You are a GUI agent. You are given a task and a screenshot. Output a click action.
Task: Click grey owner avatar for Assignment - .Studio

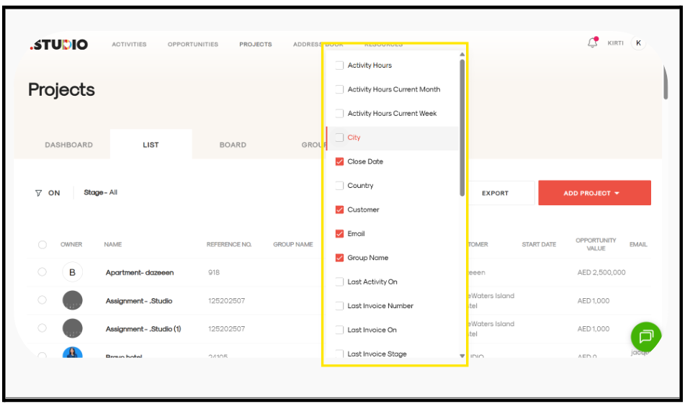(x=72, y=300)
